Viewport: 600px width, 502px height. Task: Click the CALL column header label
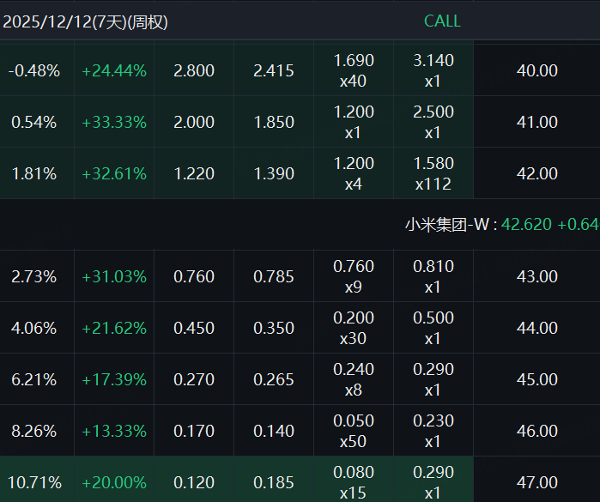pos(442,21)
